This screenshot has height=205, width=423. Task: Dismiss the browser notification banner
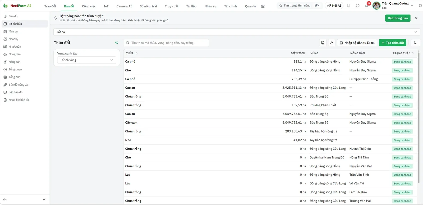pyautogui.click(x=416, y=18)
